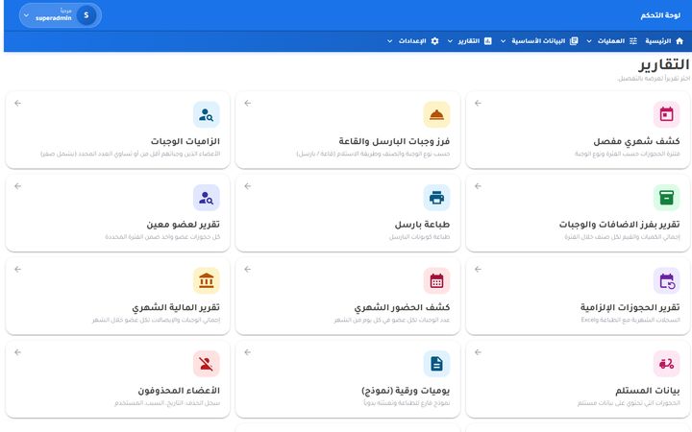Click the library icon beside البيانات الأساسية
Viewport: 692px width, 432px height.
coord(574,41)
